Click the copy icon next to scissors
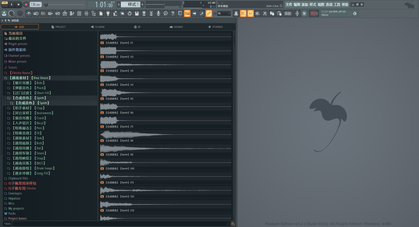Image resolution: width=419 pixels, height=227 pixels. (x=272, y=13)
